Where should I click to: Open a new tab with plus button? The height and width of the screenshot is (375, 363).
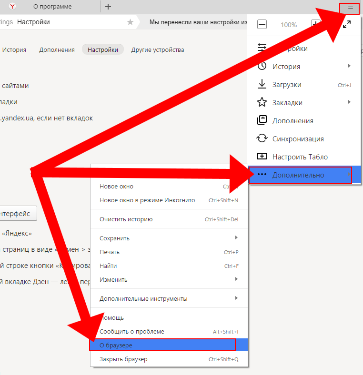108,7
